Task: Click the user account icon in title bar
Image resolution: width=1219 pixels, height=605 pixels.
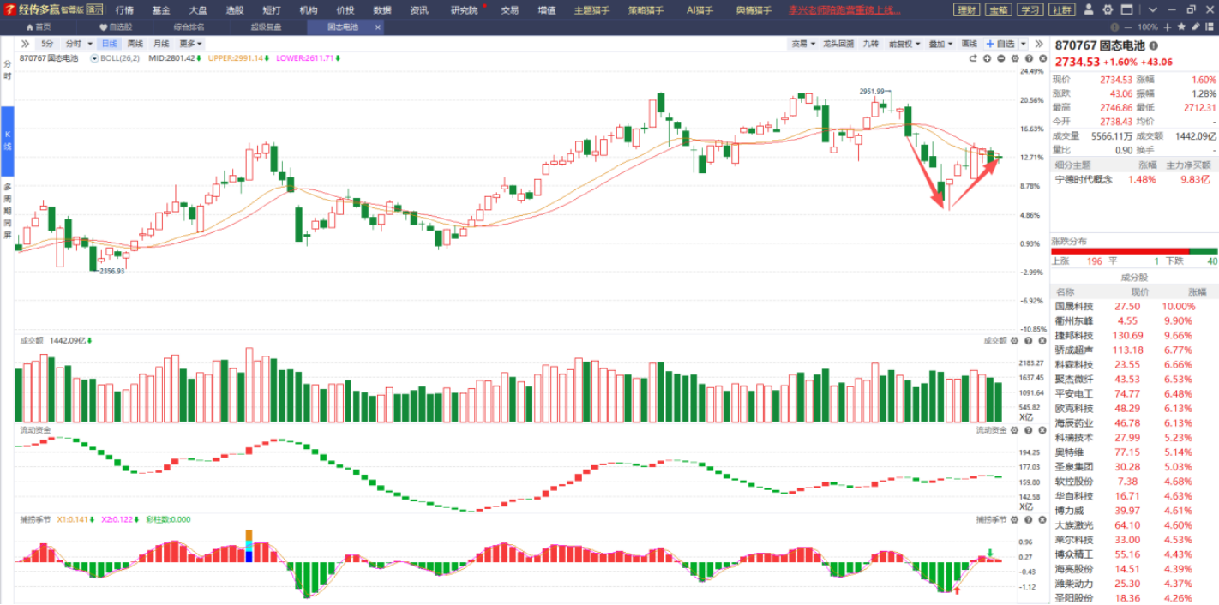Action: (1089, 9)
